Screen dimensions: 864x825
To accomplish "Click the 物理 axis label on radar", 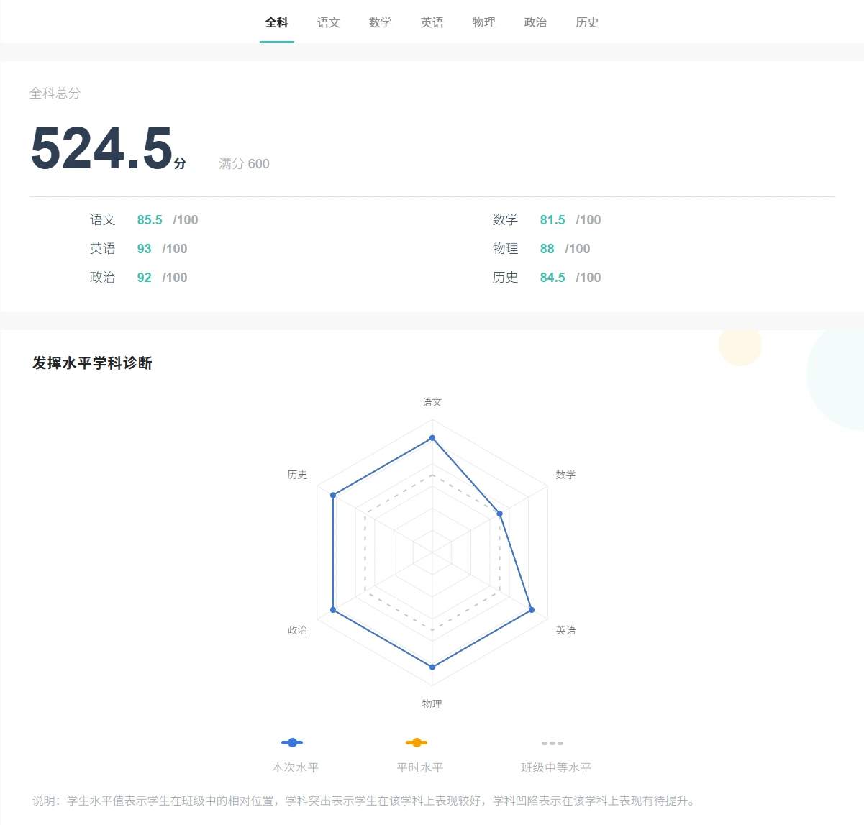I will click(432, 704).
